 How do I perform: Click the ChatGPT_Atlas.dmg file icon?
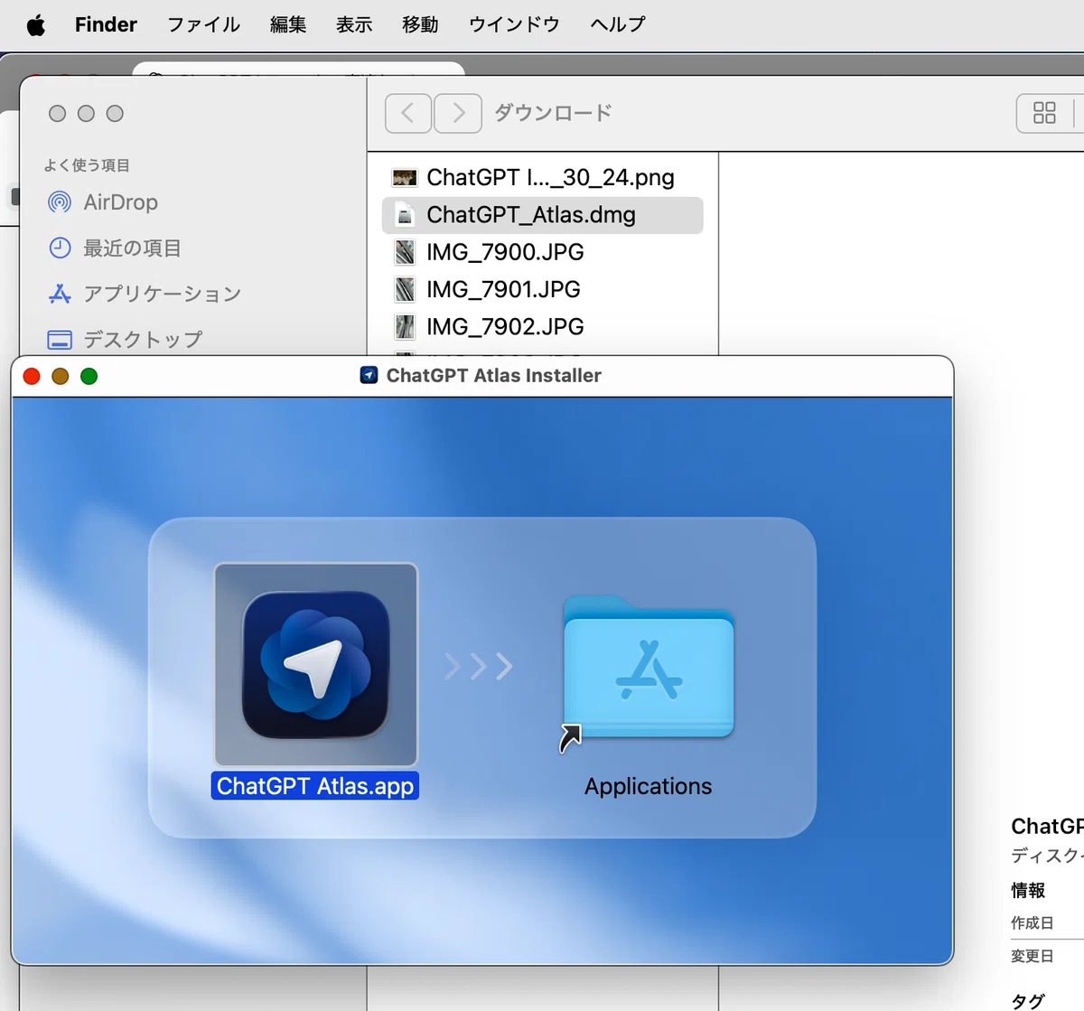pyautogui.click(x=405, y=215)
